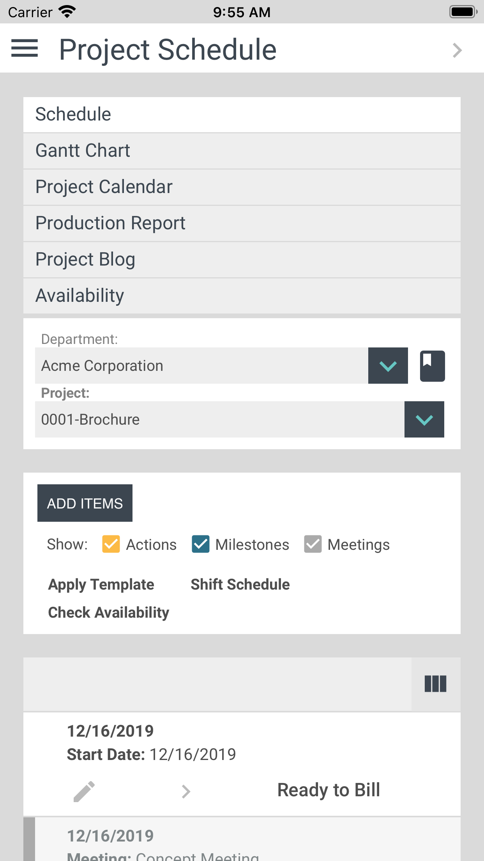Open the Acme Corporation department field
The image size is (484, 861).
tap(201, 366)
